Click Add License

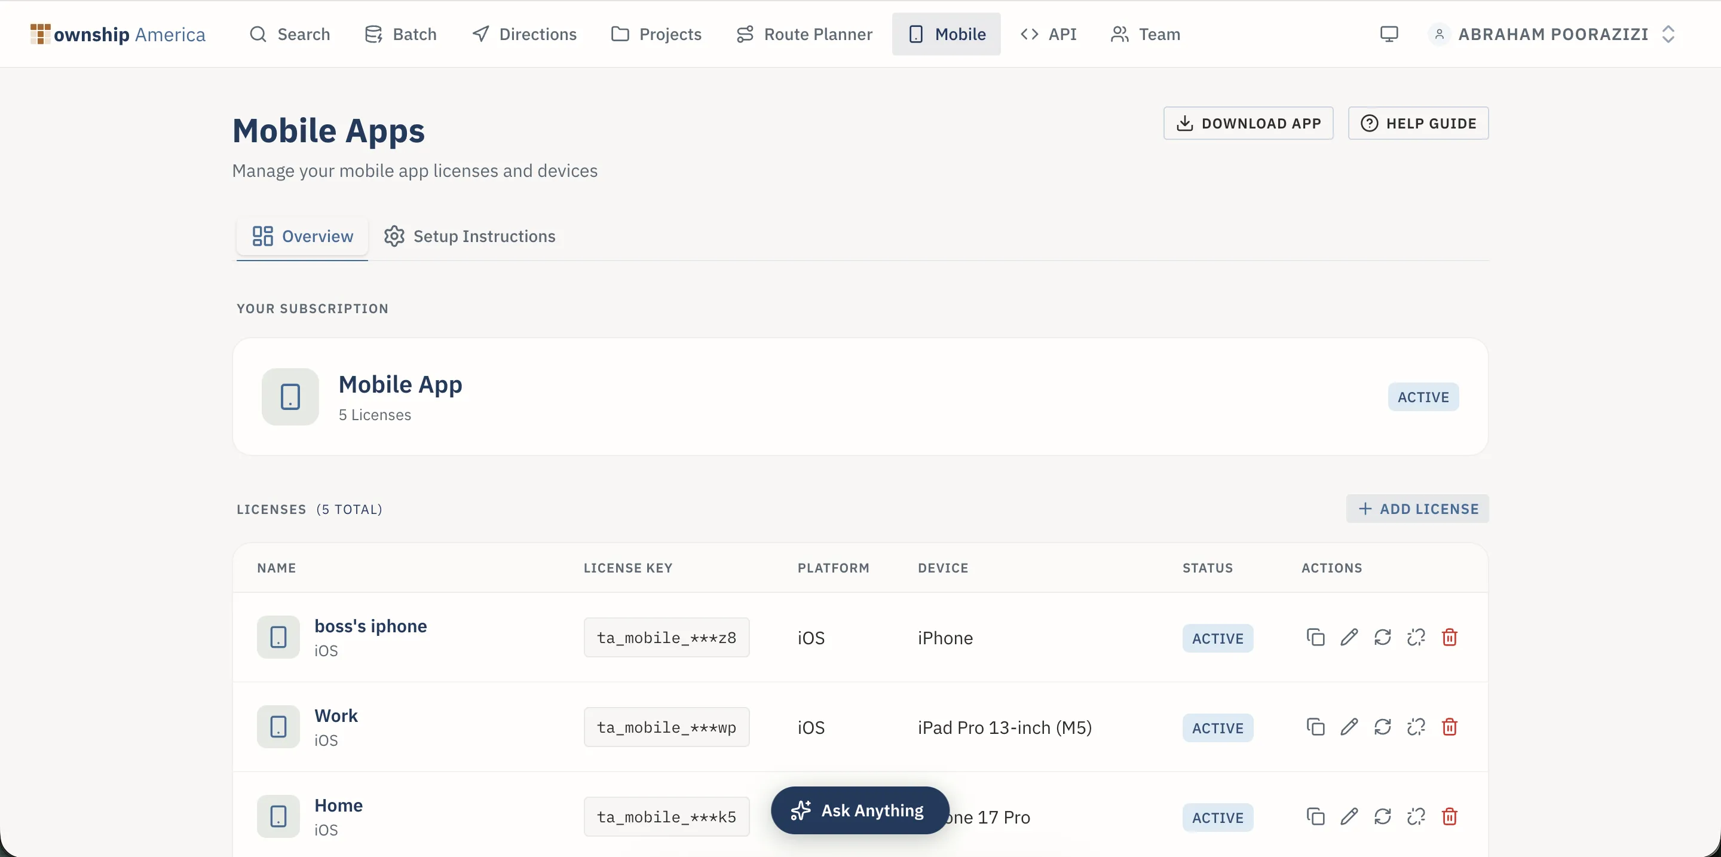[1417, 509]
